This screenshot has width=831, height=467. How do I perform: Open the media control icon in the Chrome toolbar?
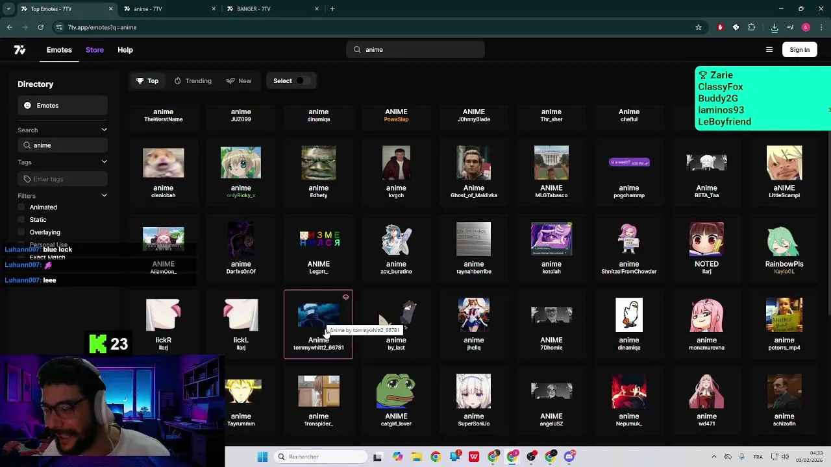[x=790, y=27]
